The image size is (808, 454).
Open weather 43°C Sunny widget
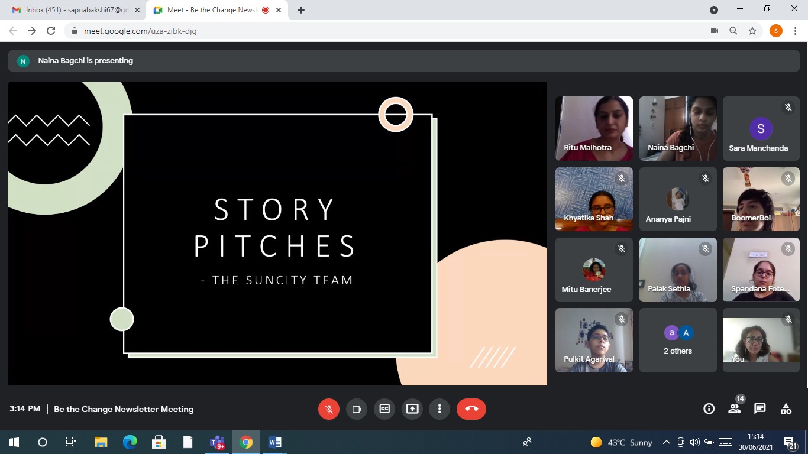[622, 442]
